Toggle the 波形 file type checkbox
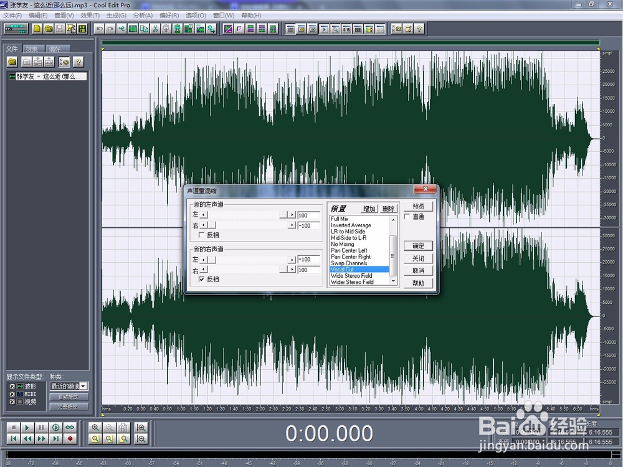The width and height of the screenshot is (623, 467). 12,386
